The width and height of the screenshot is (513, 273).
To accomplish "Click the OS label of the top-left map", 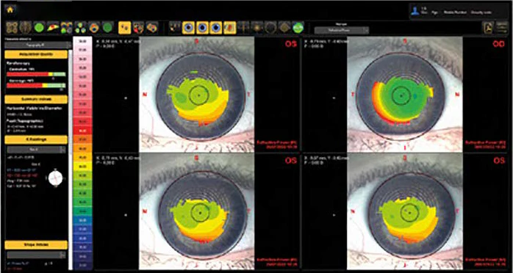I will 290,44.
